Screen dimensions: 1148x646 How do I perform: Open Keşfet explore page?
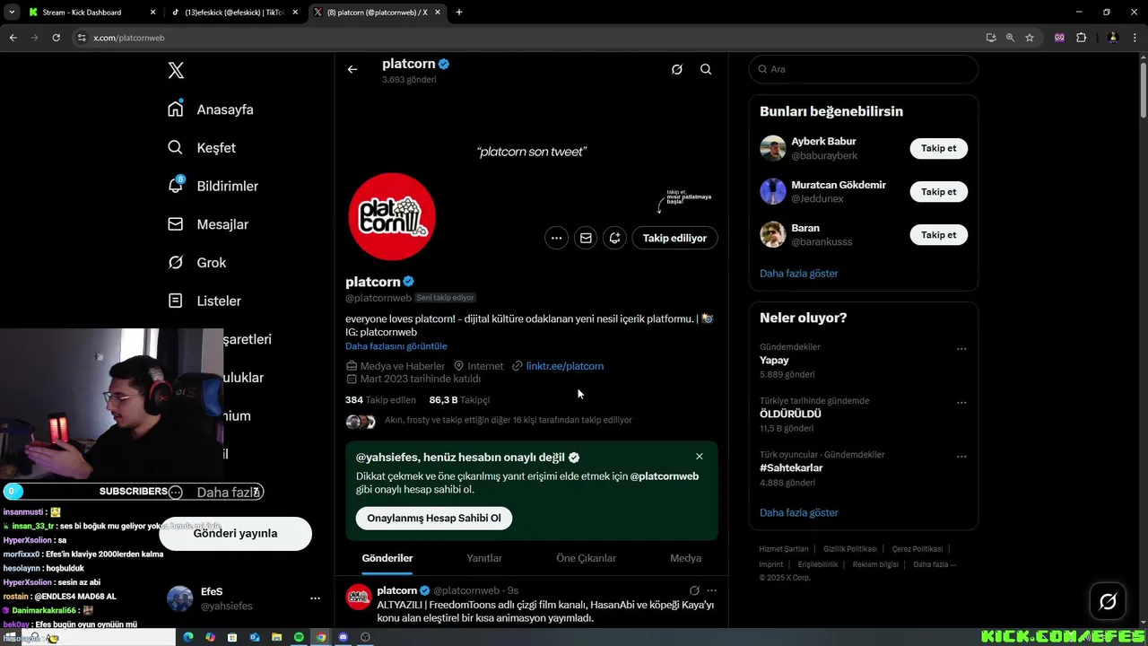pos(202,148)
